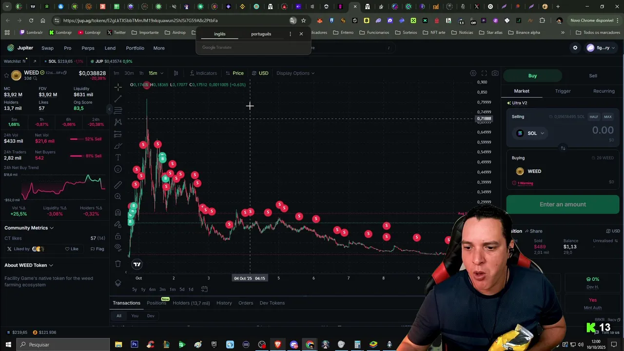624x351 pixels.
Task: Filter transactions by Dev
Action: click(151, 316)
